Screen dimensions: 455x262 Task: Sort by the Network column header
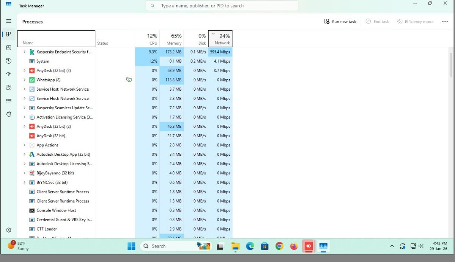pyautogui.click(x=220, y=39)
